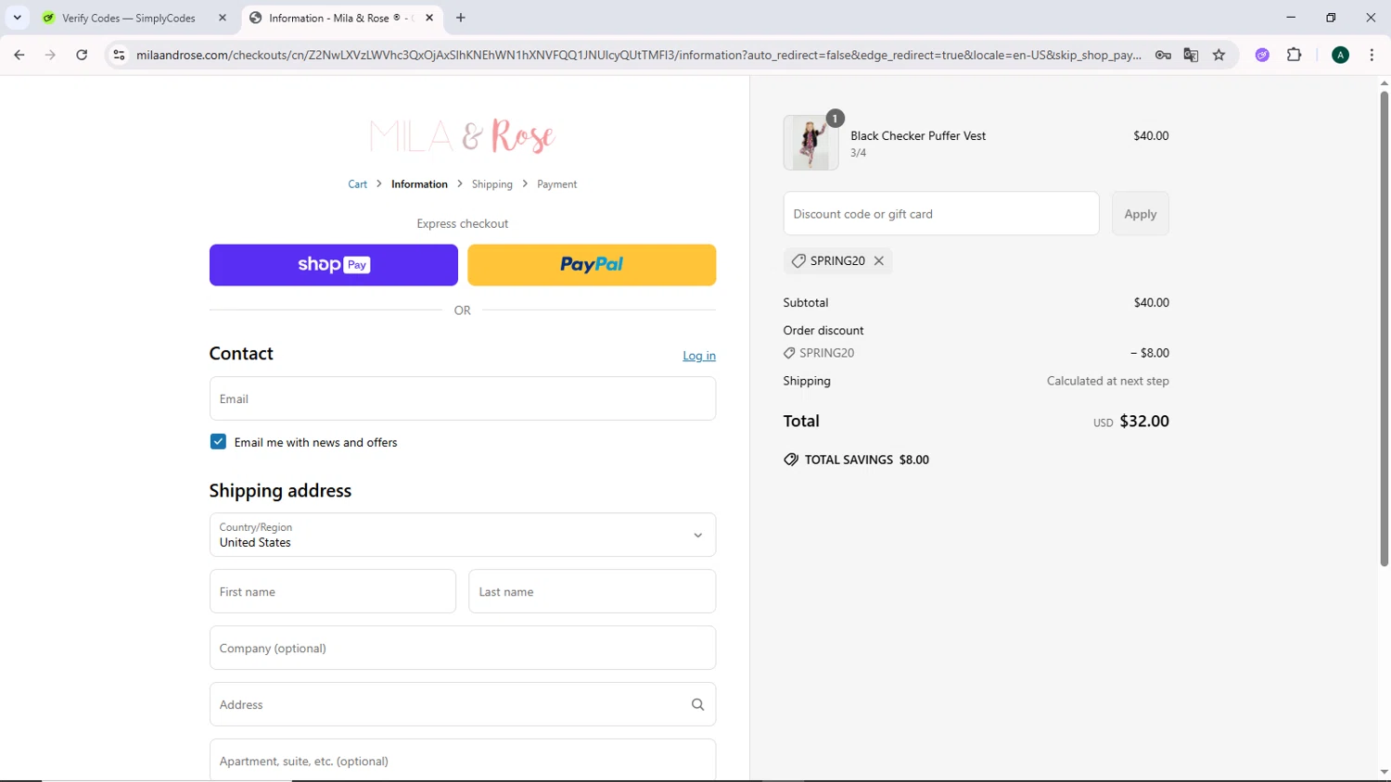Bookmark this page with the star
The height and width of the screenshot is (782, 1391).
point(1219,55)
